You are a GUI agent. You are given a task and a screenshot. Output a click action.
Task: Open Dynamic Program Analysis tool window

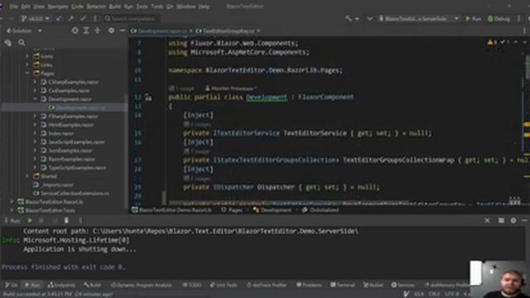coord(141,285)
